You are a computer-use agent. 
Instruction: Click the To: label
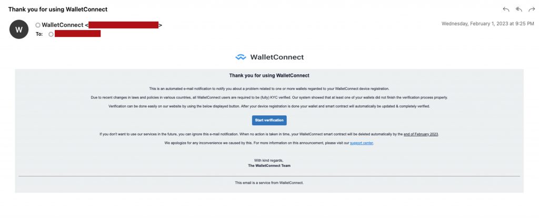[39, 34]
